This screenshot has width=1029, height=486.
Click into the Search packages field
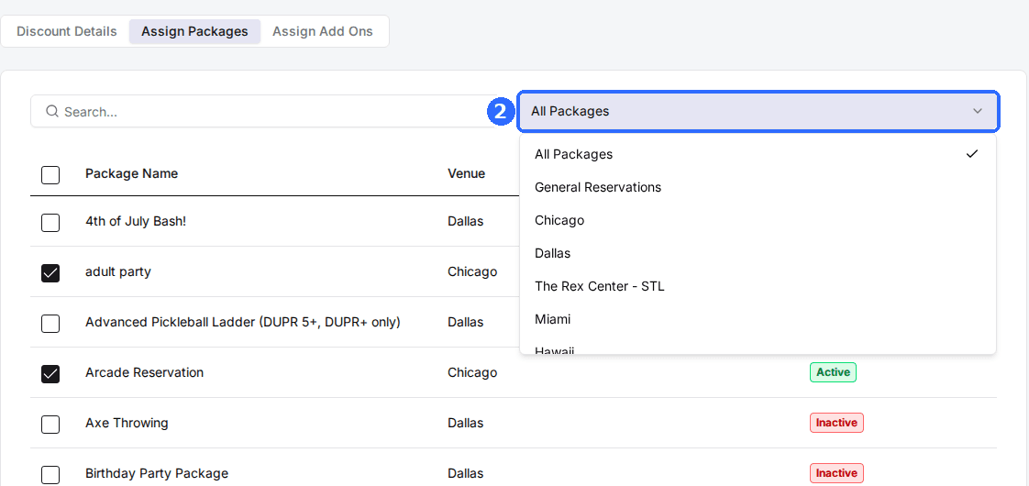271,112
